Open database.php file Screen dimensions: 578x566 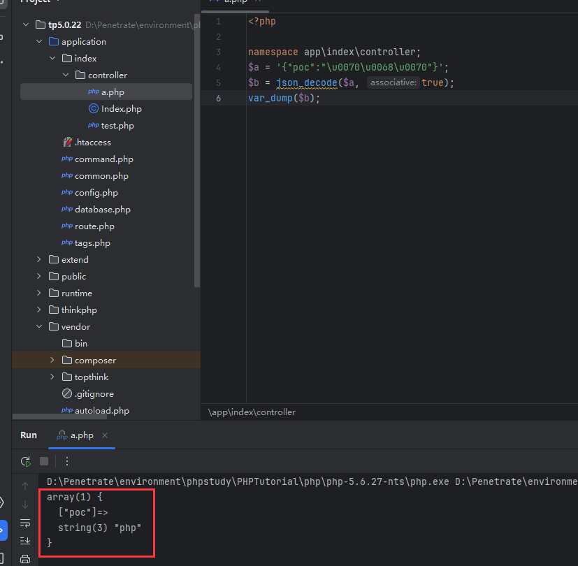tap(103, 210)
